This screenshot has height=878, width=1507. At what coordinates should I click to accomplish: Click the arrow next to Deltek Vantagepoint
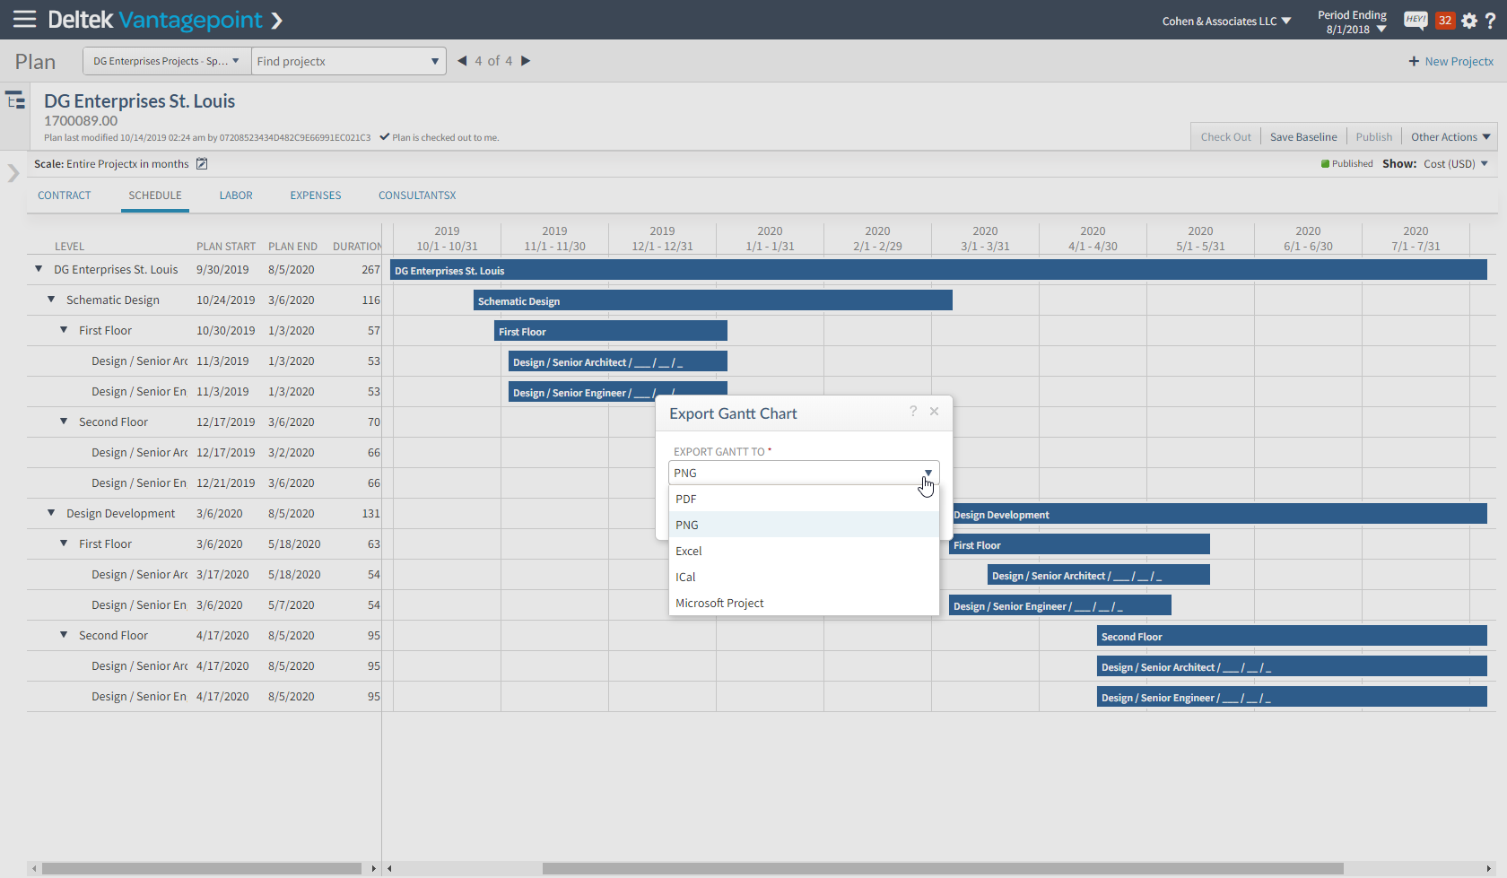click(276, 20)
